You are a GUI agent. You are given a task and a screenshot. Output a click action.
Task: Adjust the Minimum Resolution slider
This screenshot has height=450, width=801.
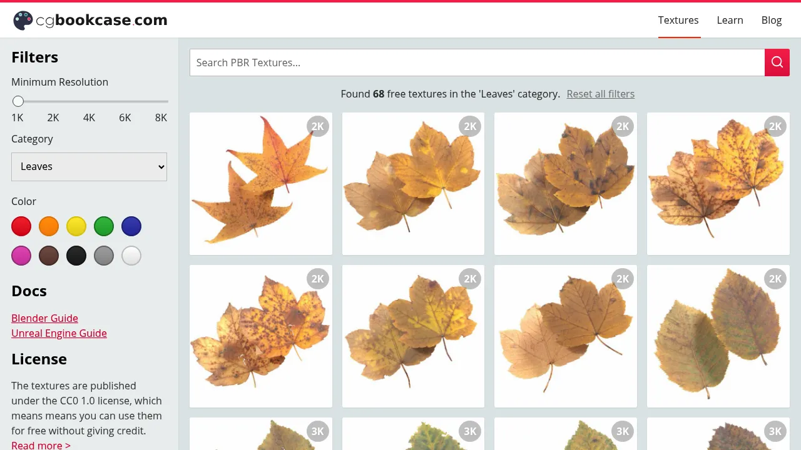click(18, 101)
